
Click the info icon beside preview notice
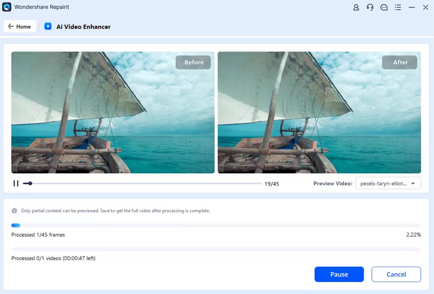(14, 211)
